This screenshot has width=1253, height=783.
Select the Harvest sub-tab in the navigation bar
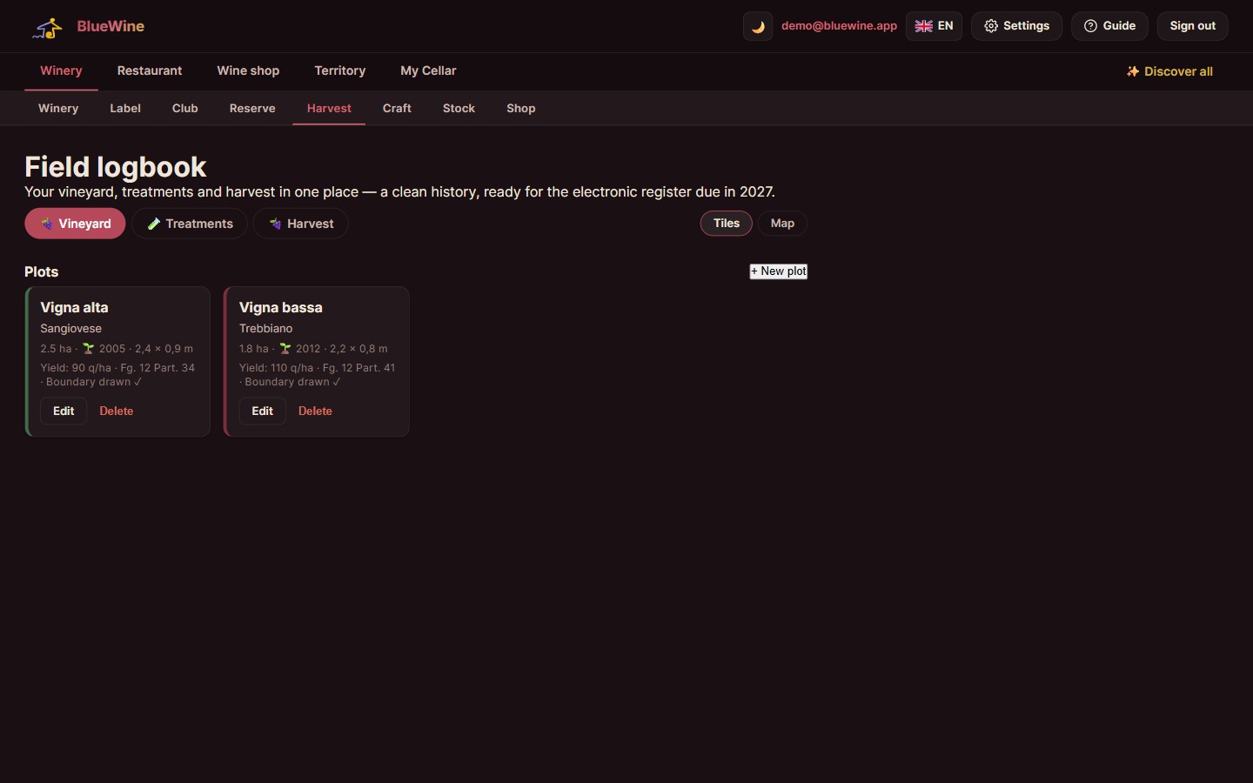[329, 108]
